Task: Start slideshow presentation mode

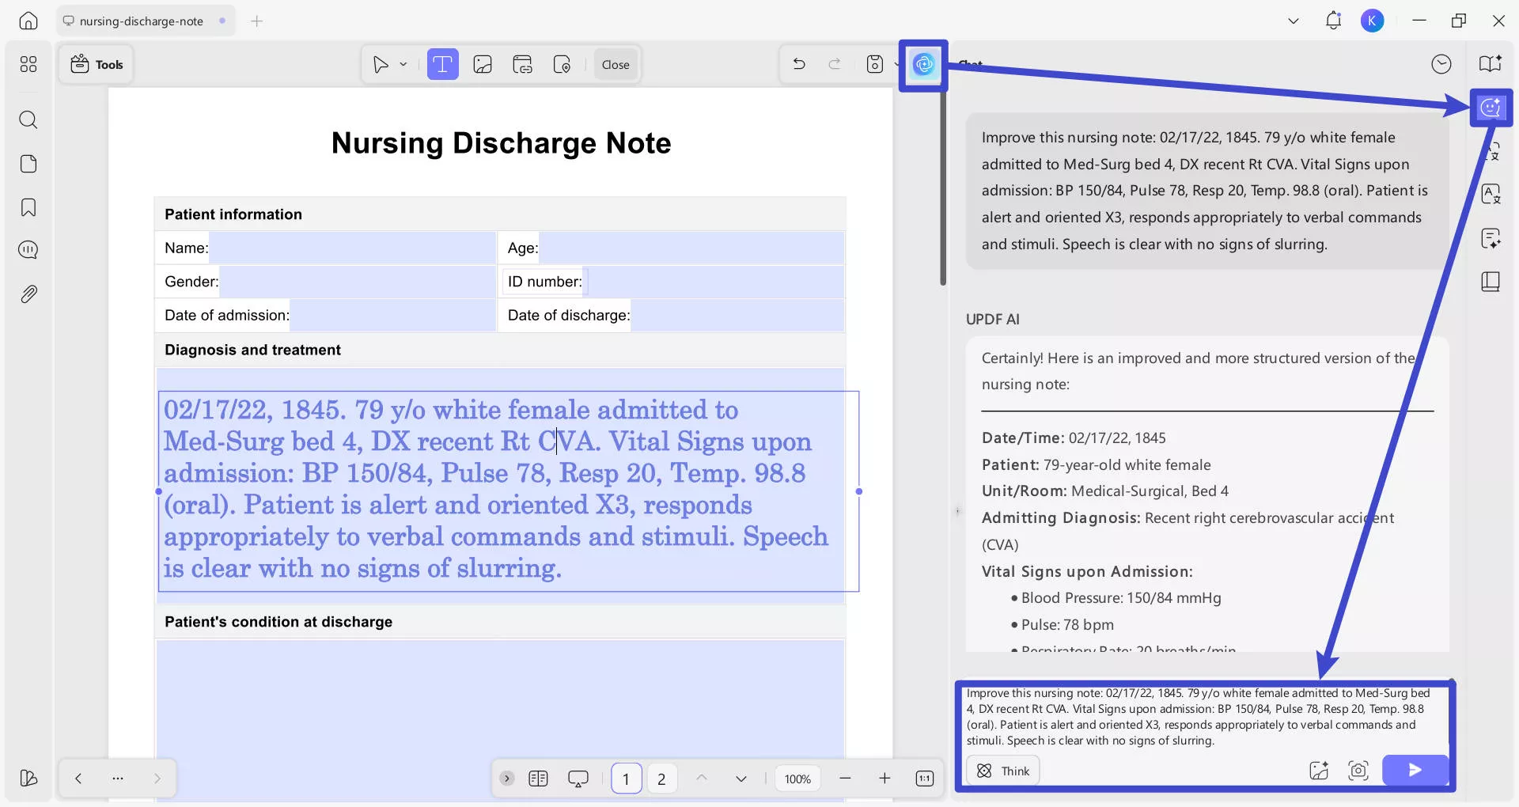Action: pyautogui.click(x=578, y=779)
